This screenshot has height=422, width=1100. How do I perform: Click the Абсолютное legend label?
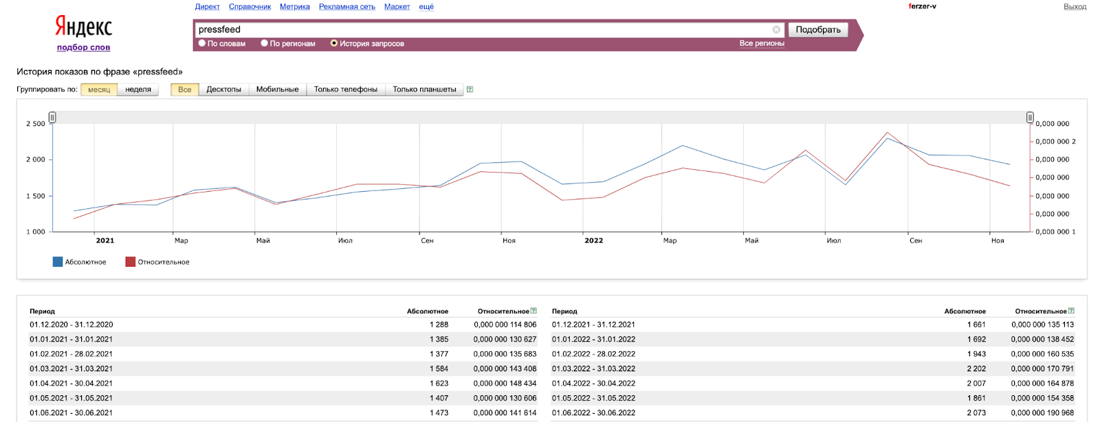86,262
